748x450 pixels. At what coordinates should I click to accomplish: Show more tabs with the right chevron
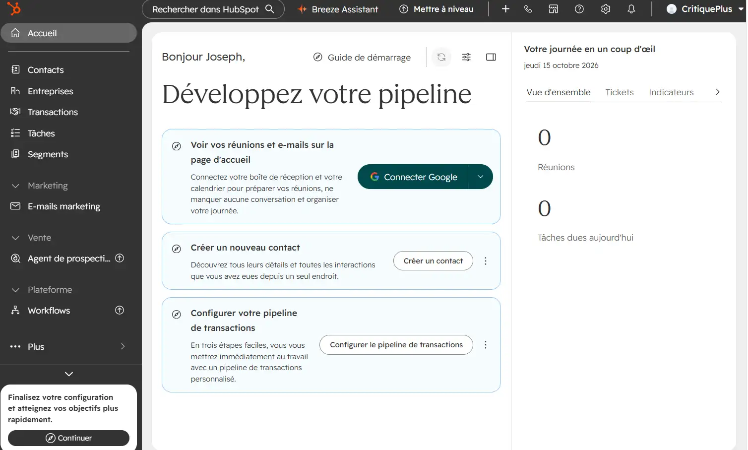click(717, 92)
